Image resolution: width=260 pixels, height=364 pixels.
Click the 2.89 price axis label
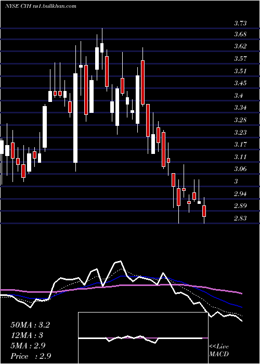(x=240, y=206)
